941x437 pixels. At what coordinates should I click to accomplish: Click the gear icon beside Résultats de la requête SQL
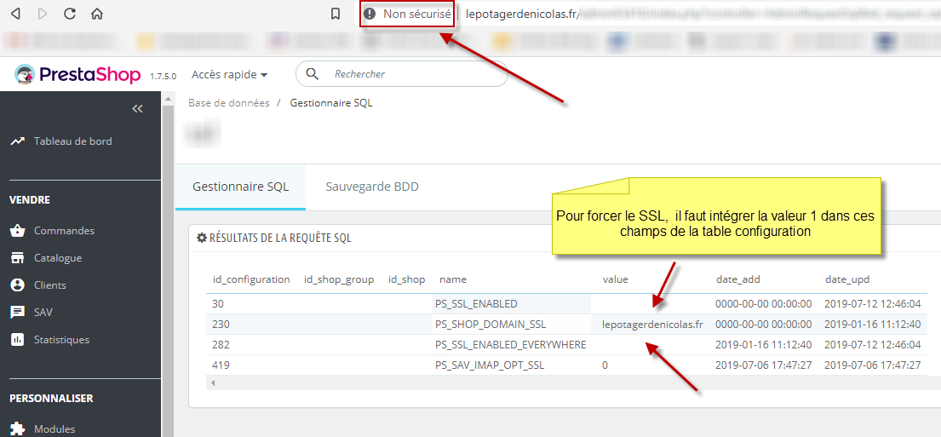pos(202,238)
